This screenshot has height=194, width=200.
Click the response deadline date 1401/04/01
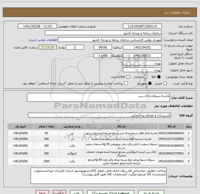coord(142,47)
